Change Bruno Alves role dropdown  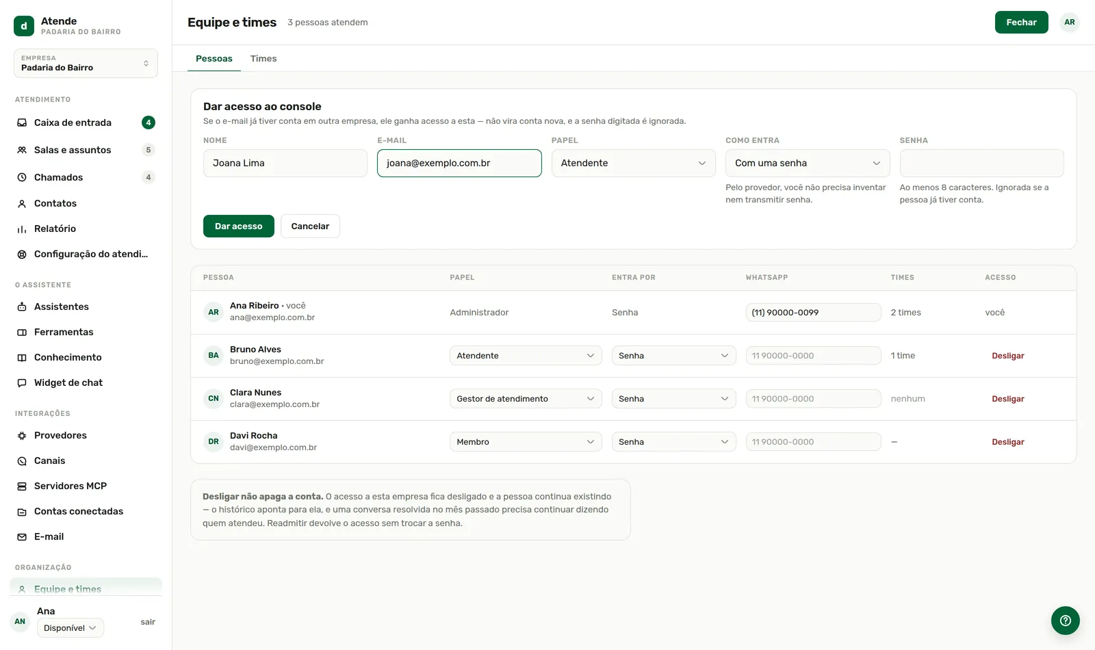point(526,355)
